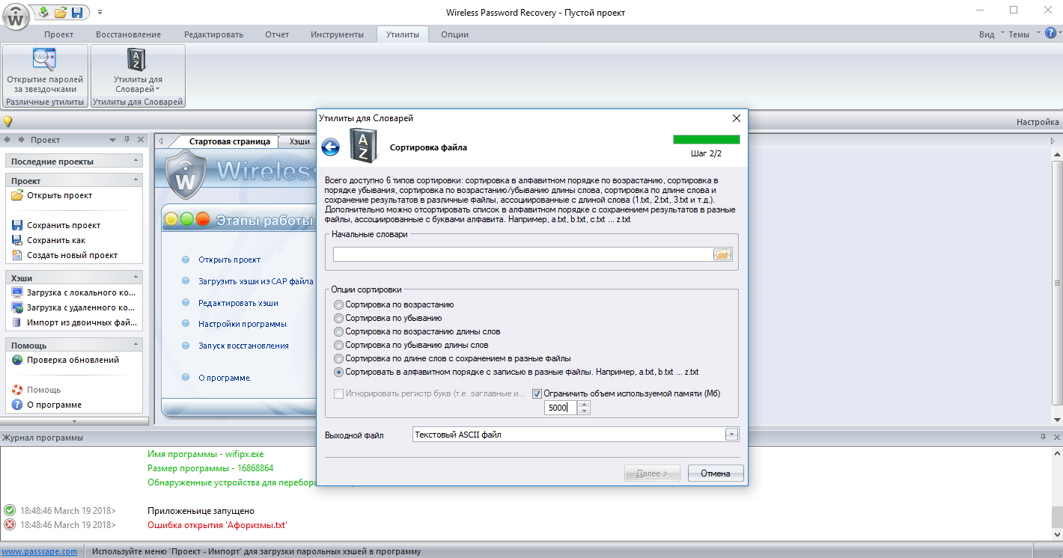Image resolution: width=1063 pixels, height=558 pixels.
Task: Switch to the Восстановление ribbon tab
Action: point(128,34)
